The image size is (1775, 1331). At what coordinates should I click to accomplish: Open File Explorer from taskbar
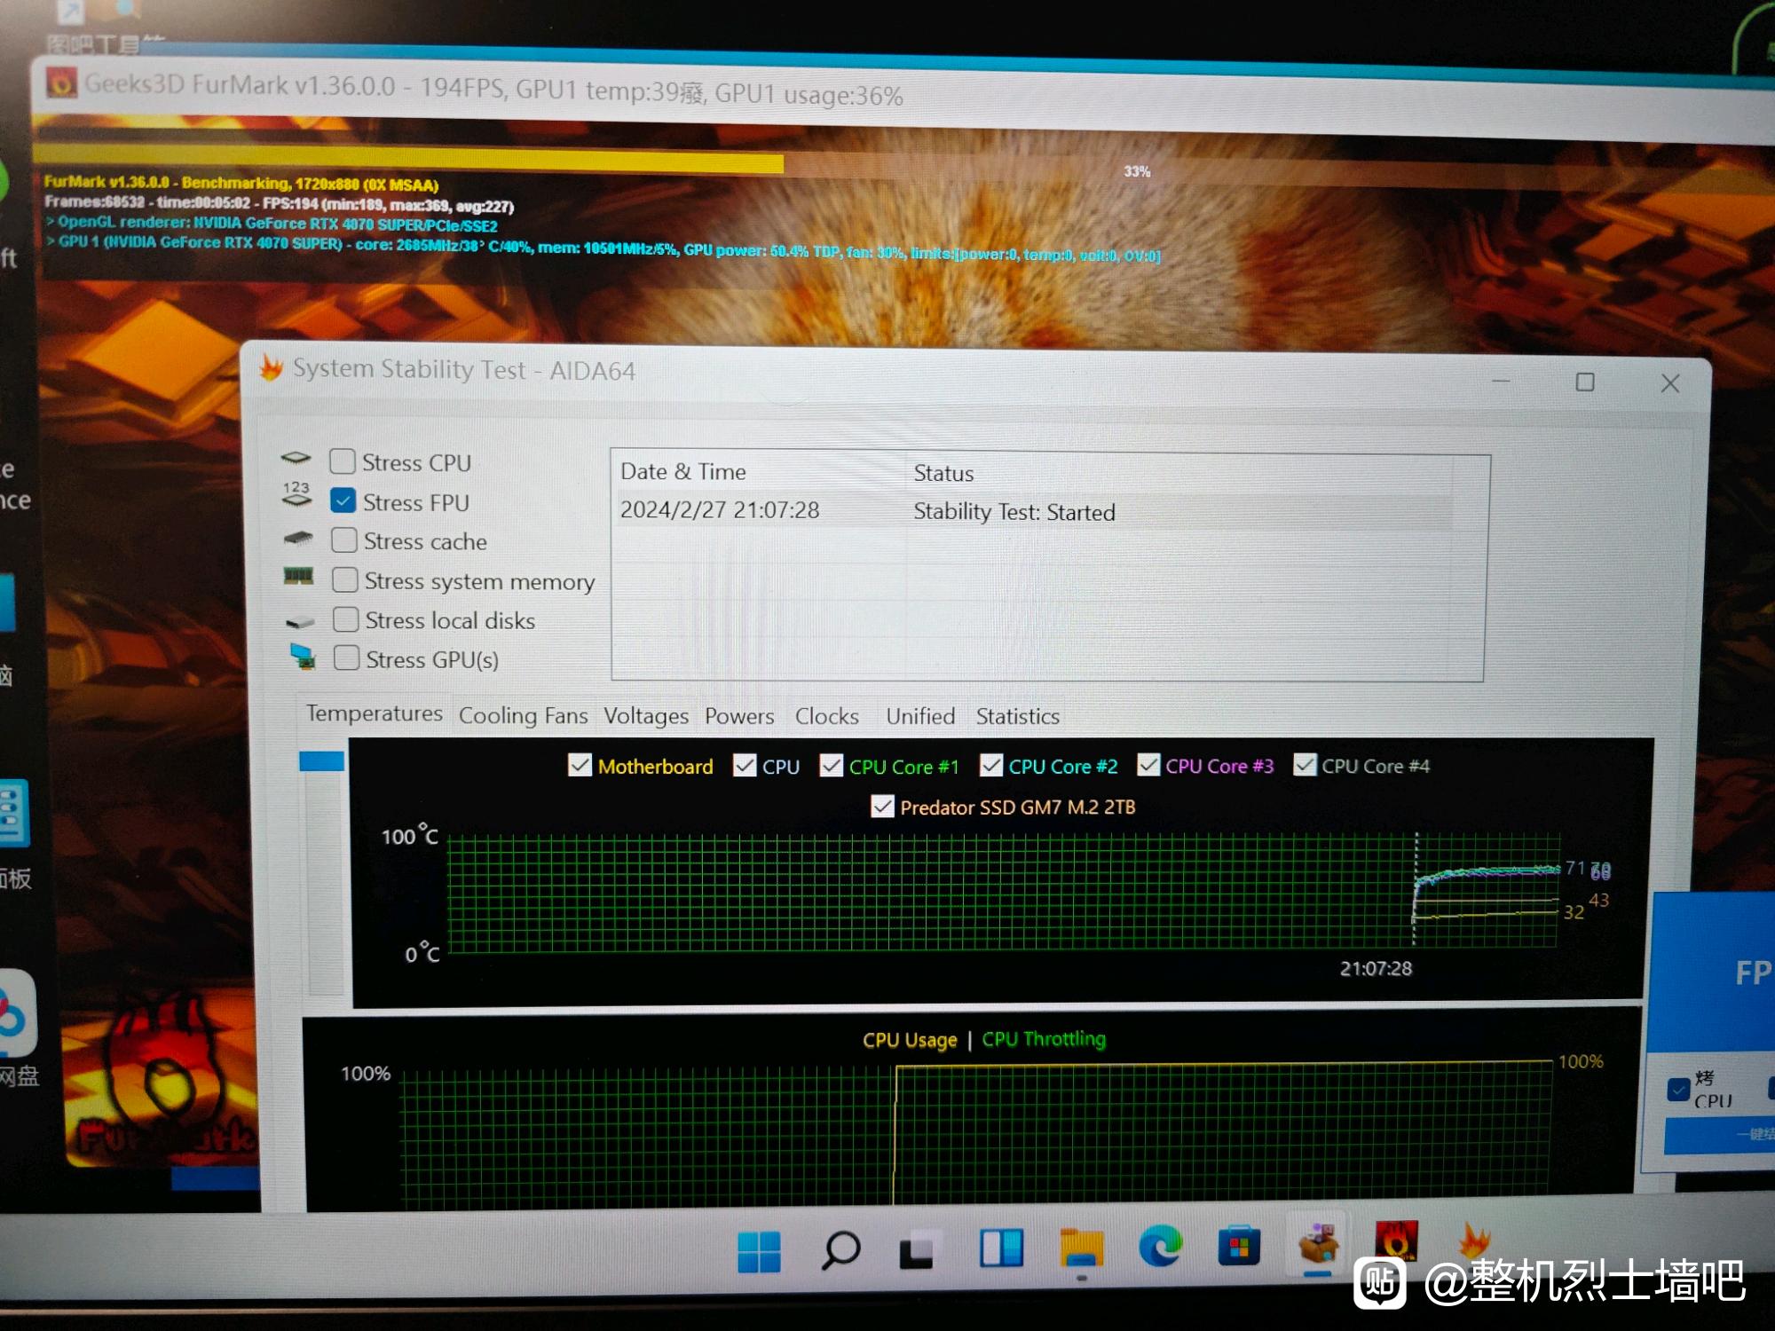1081,1248
